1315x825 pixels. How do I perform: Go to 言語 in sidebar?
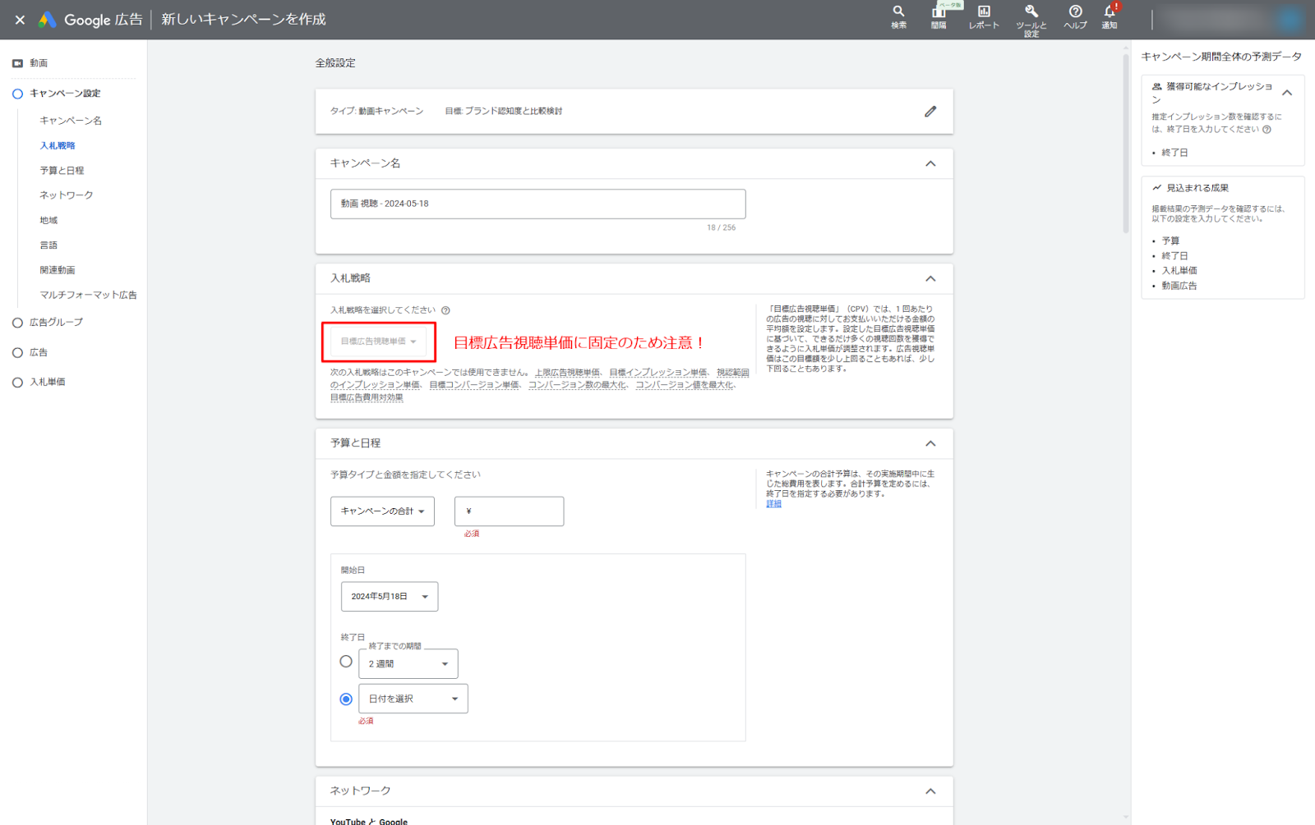pyautogui.click(x=48, y=245)
